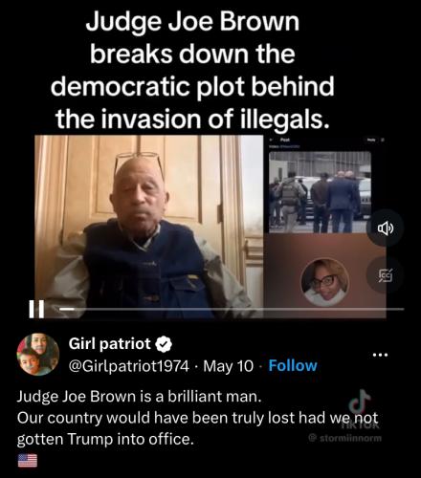Click the blue verified checkmark badge
421x478 pixels.
tap(164, 344)
